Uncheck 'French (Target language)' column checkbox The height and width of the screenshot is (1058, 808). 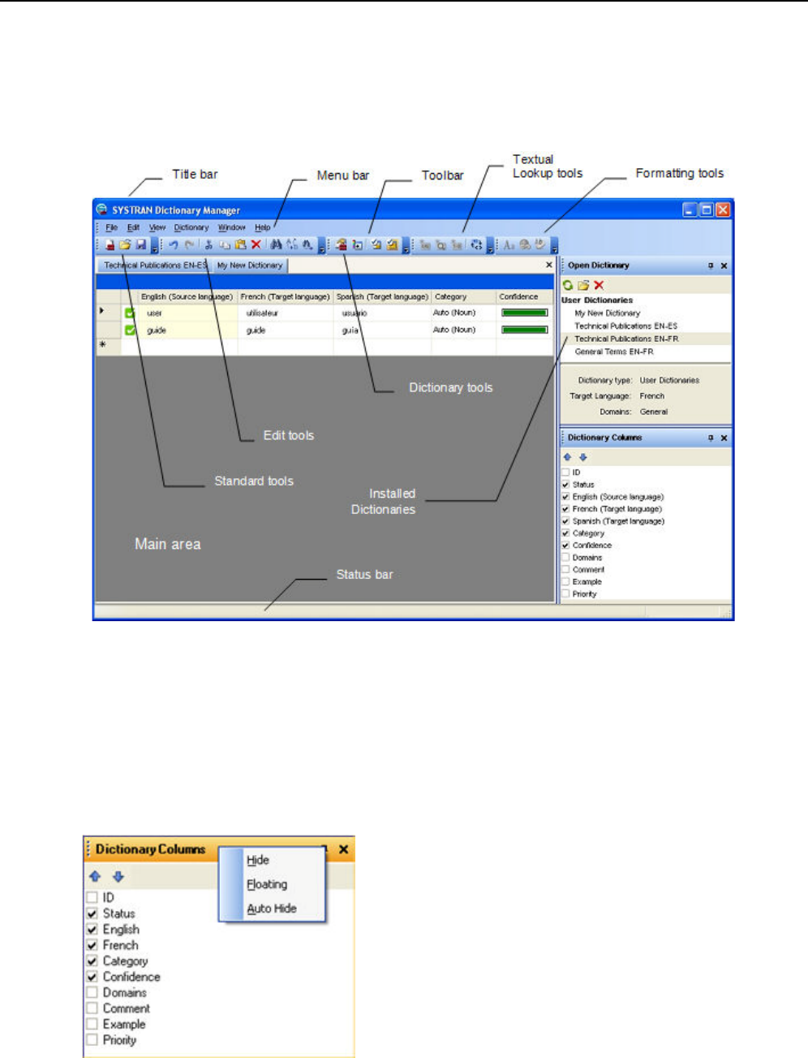pos(566,509)
